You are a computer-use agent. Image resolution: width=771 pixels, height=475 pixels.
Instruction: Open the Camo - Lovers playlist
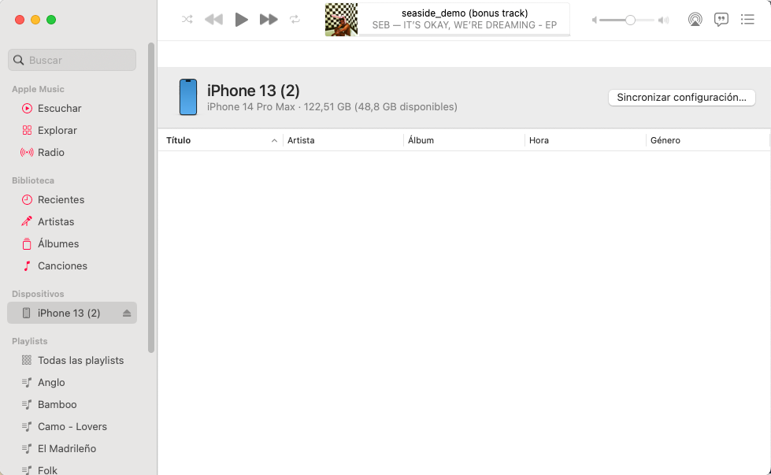72,427
